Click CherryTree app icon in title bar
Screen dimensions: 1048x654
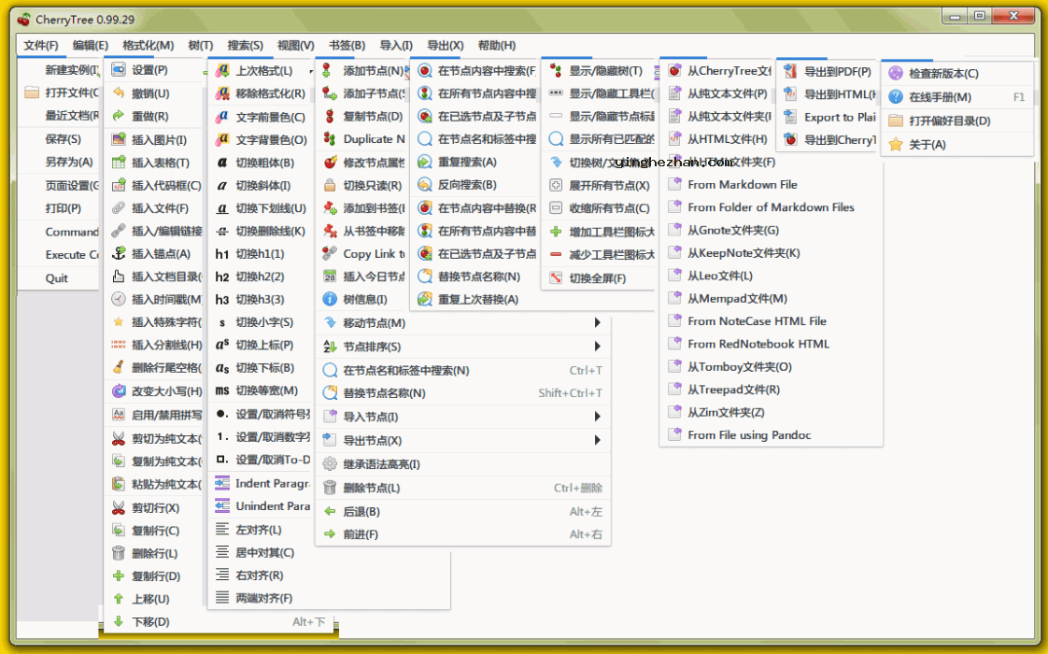pos(24,20)
